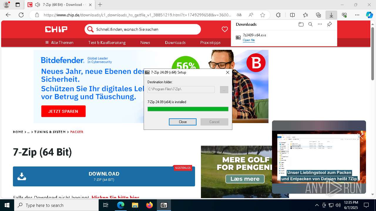Close the 7-Zip Setup window with X
376x211 pixels.
[x=228, y=72]
